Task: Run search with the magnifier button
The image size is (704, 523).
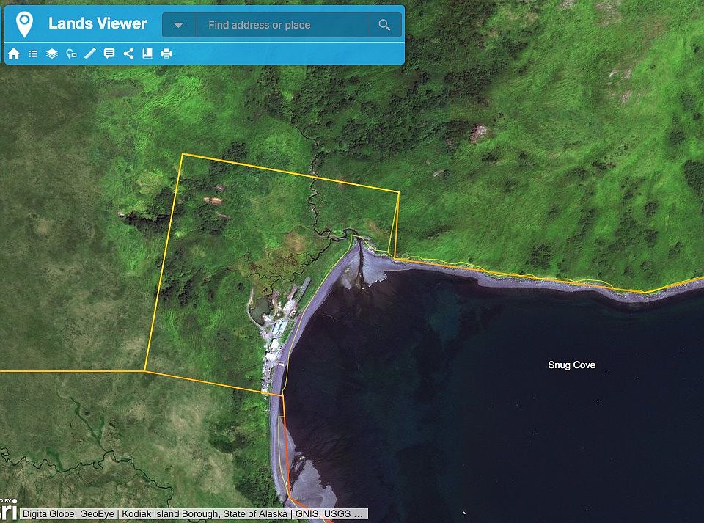Action: (x=384, y=25)
